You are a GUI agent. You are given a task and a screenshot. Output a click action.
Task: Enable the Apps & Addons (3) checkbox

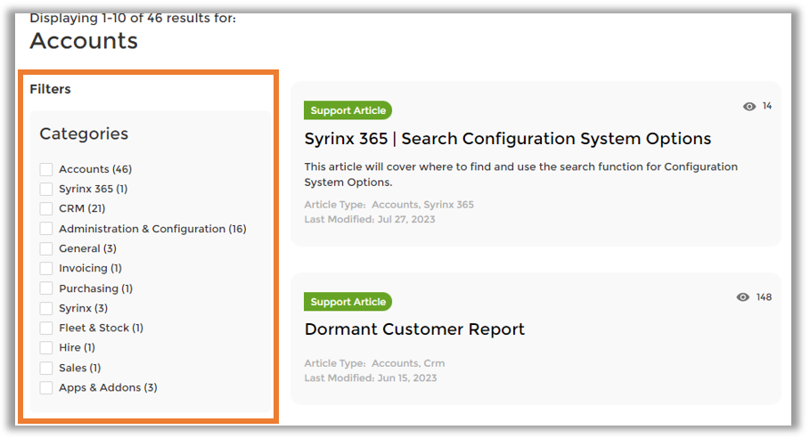[x=46, y=387]
